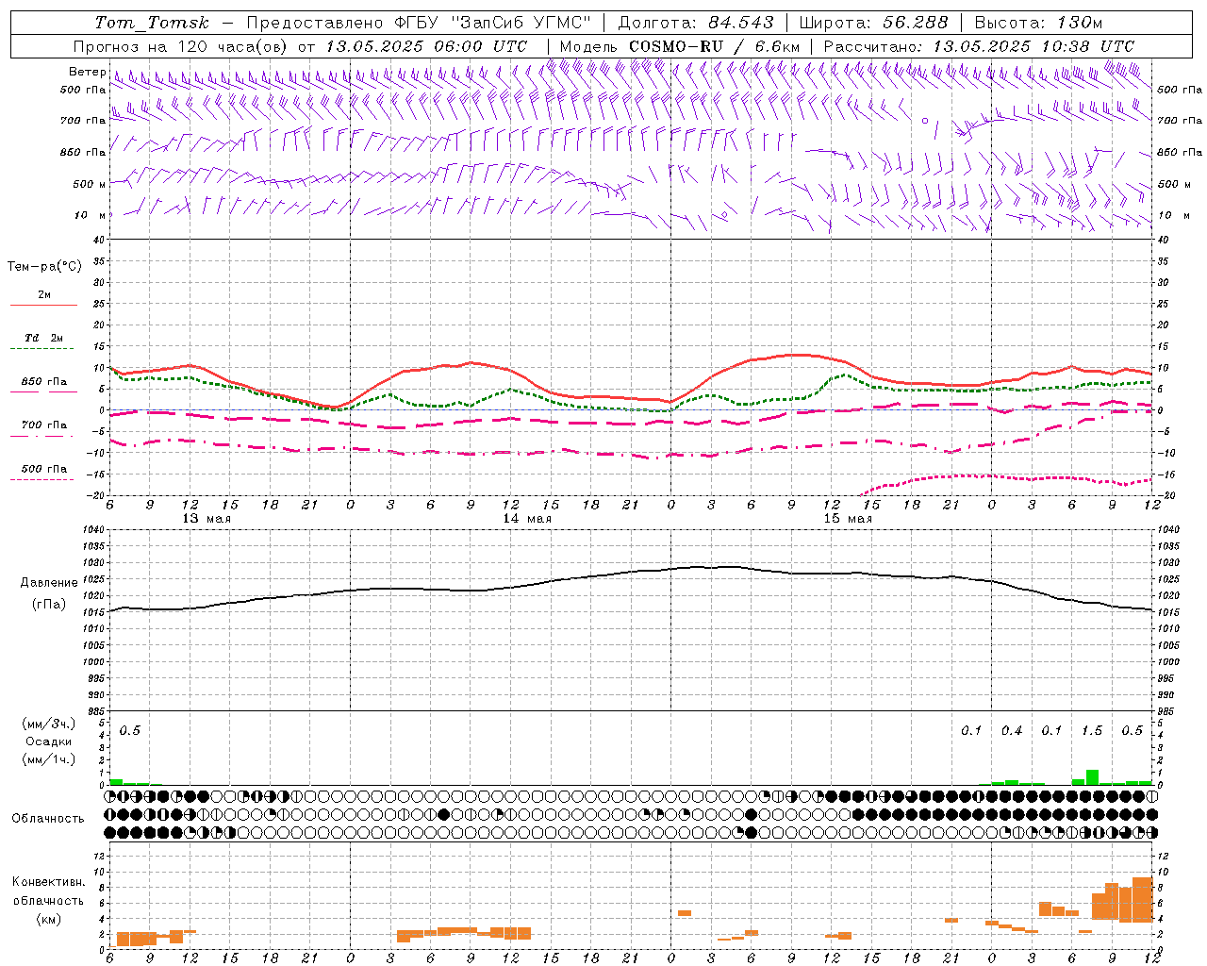This screenshot has width=1207, height=966.
Task: Click the calm-wind circle at 700 гПа level
Action: tap(925, 121)
